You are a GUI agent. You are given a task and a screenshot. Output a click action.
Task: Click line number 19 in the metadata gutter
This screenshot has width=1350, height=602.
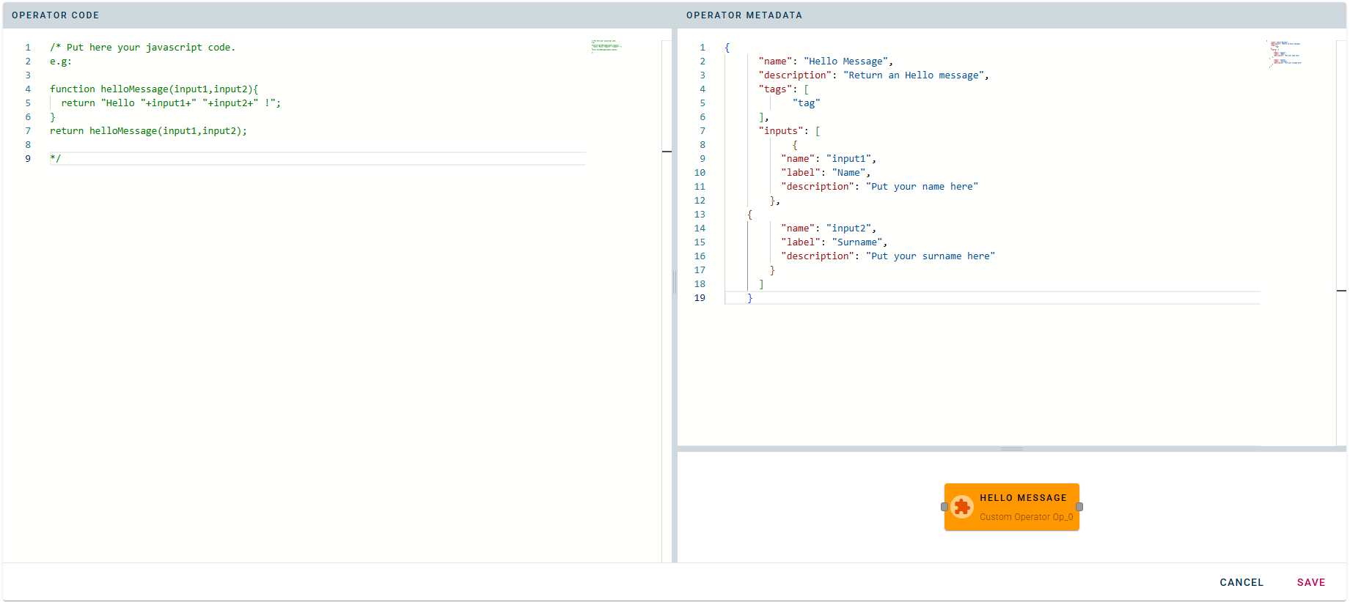click(700, 298)
